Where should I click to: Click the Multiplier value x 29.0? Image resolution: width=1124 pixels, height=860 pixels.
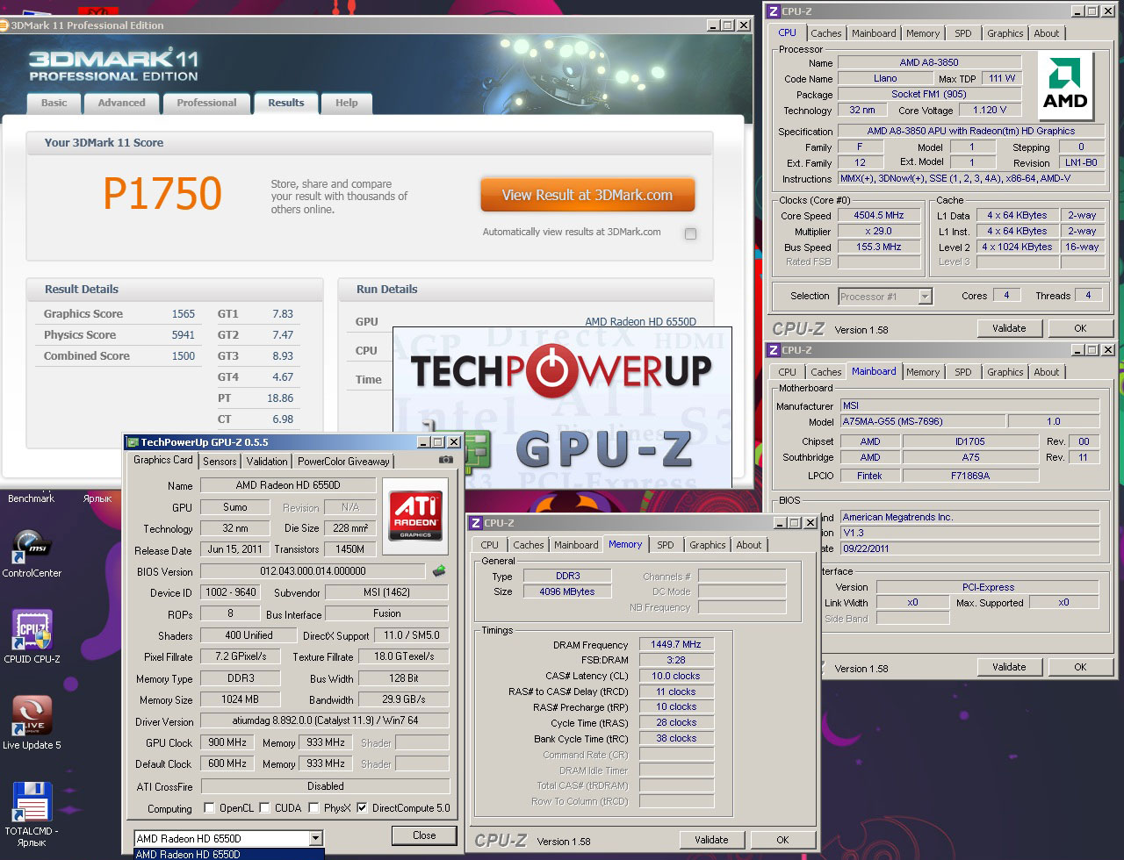pyautogui.click(x=879, y=232)
